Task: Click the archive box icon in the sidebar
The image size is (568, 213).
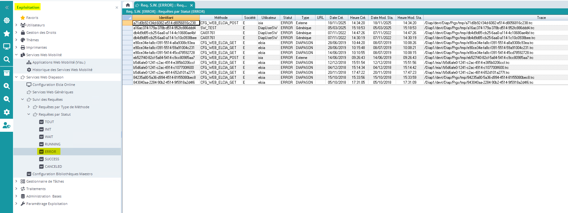Action: [7, 73]
